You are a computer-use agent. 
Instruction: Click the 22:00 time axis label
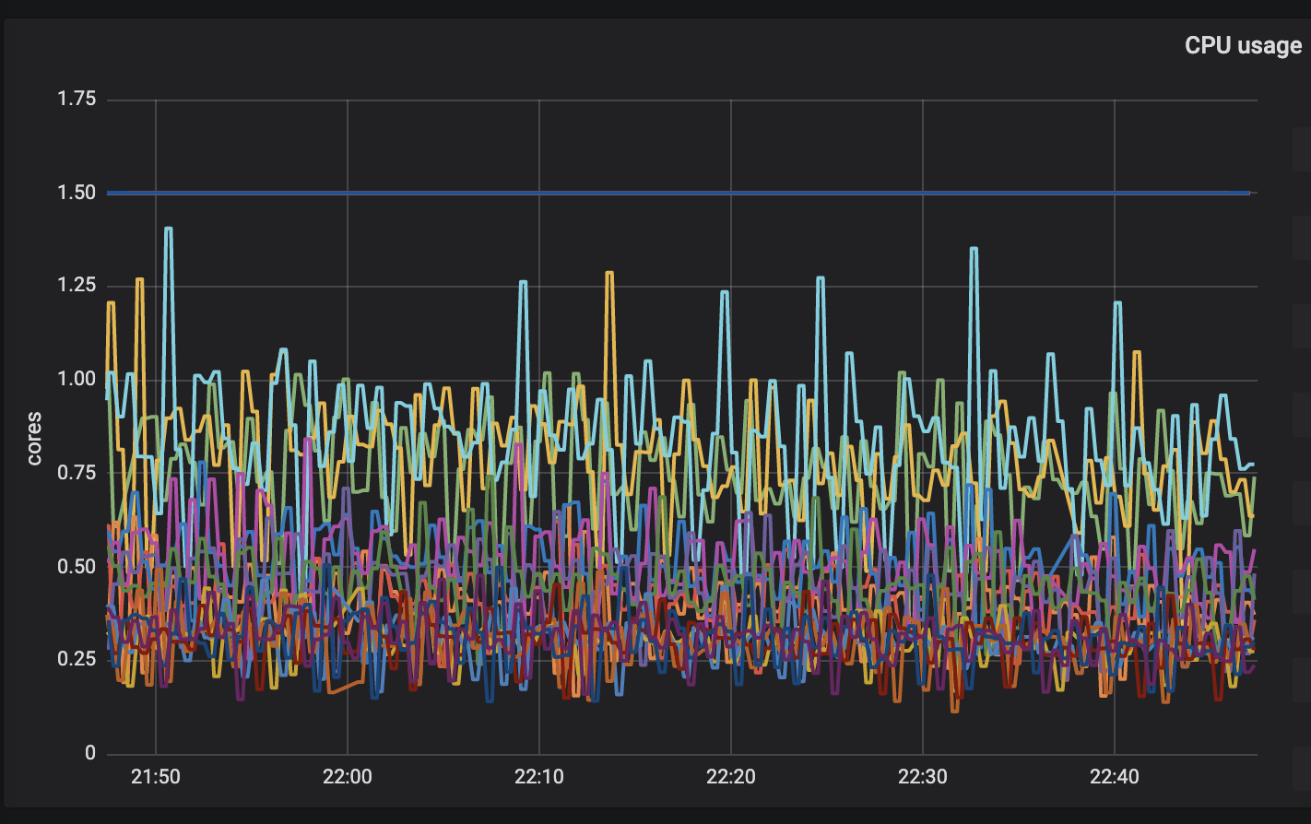point(348,776)
